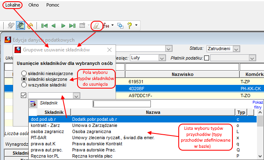Select składniki skojarzone radio button
Viewport: 264px width, 160px height.
pyautogui.click(x=24, y=79)
